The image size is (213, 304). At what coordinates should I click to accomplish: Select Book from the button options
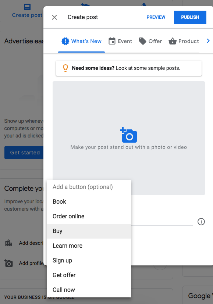[60, 201]
